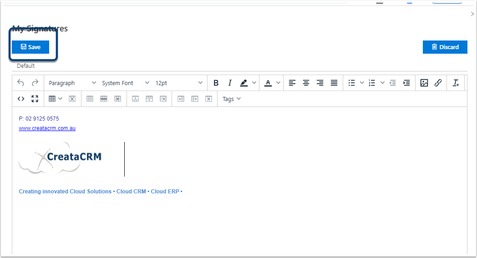Open numbered list style options
This screenshot has height=258, width=477.
[382, 83]
